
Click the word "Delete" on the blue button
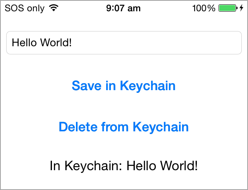pyautogui.click(x=78, y=127)
